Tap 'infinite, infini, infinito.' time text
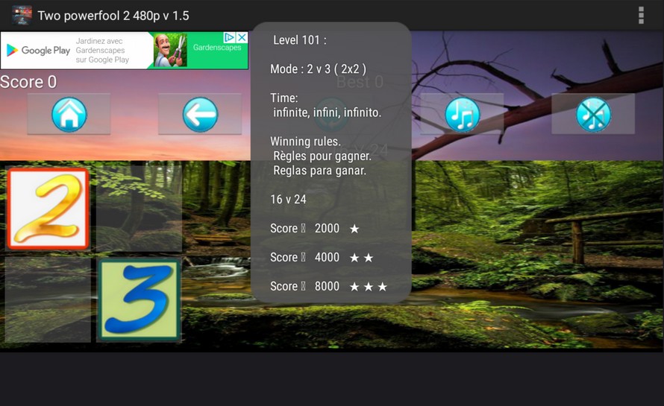 click(x=327, y=112)
